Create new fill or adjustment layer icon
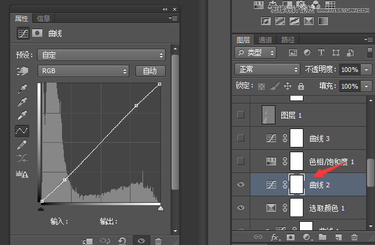This screenshot has width=375, height=245. (x=307, y=237)
